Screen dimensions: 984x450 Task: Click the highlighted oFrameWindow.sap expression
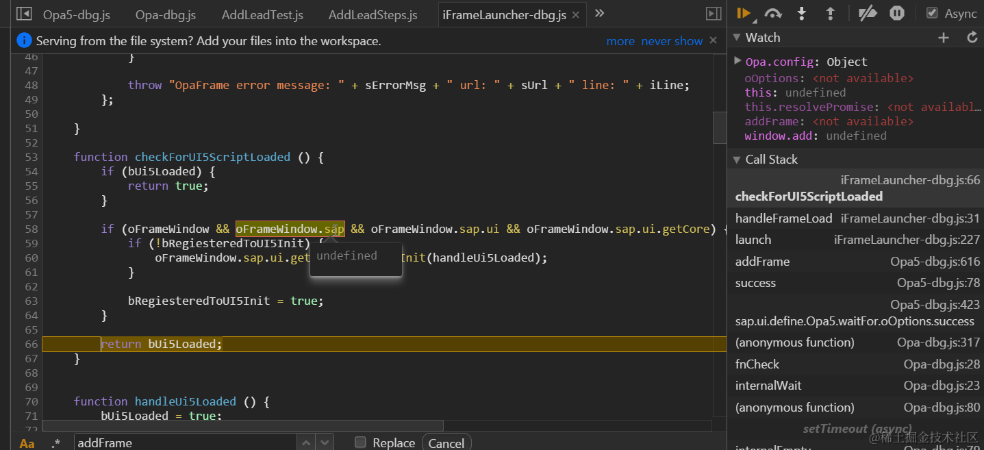point(290,229)
